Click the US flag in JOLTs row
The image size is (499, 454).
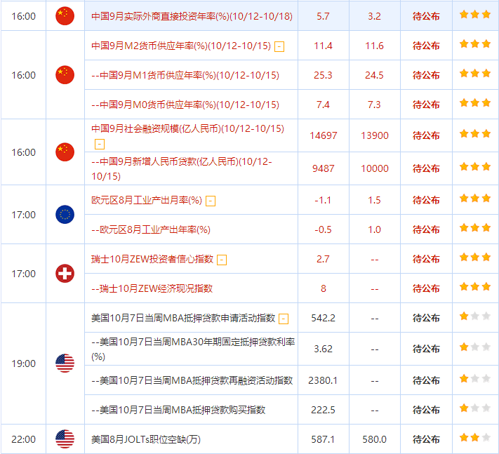pos(65,439)
